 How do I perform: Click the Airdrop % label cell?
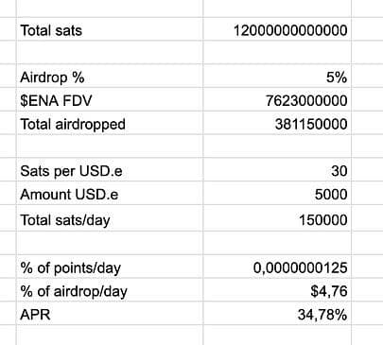pos(110,76)
